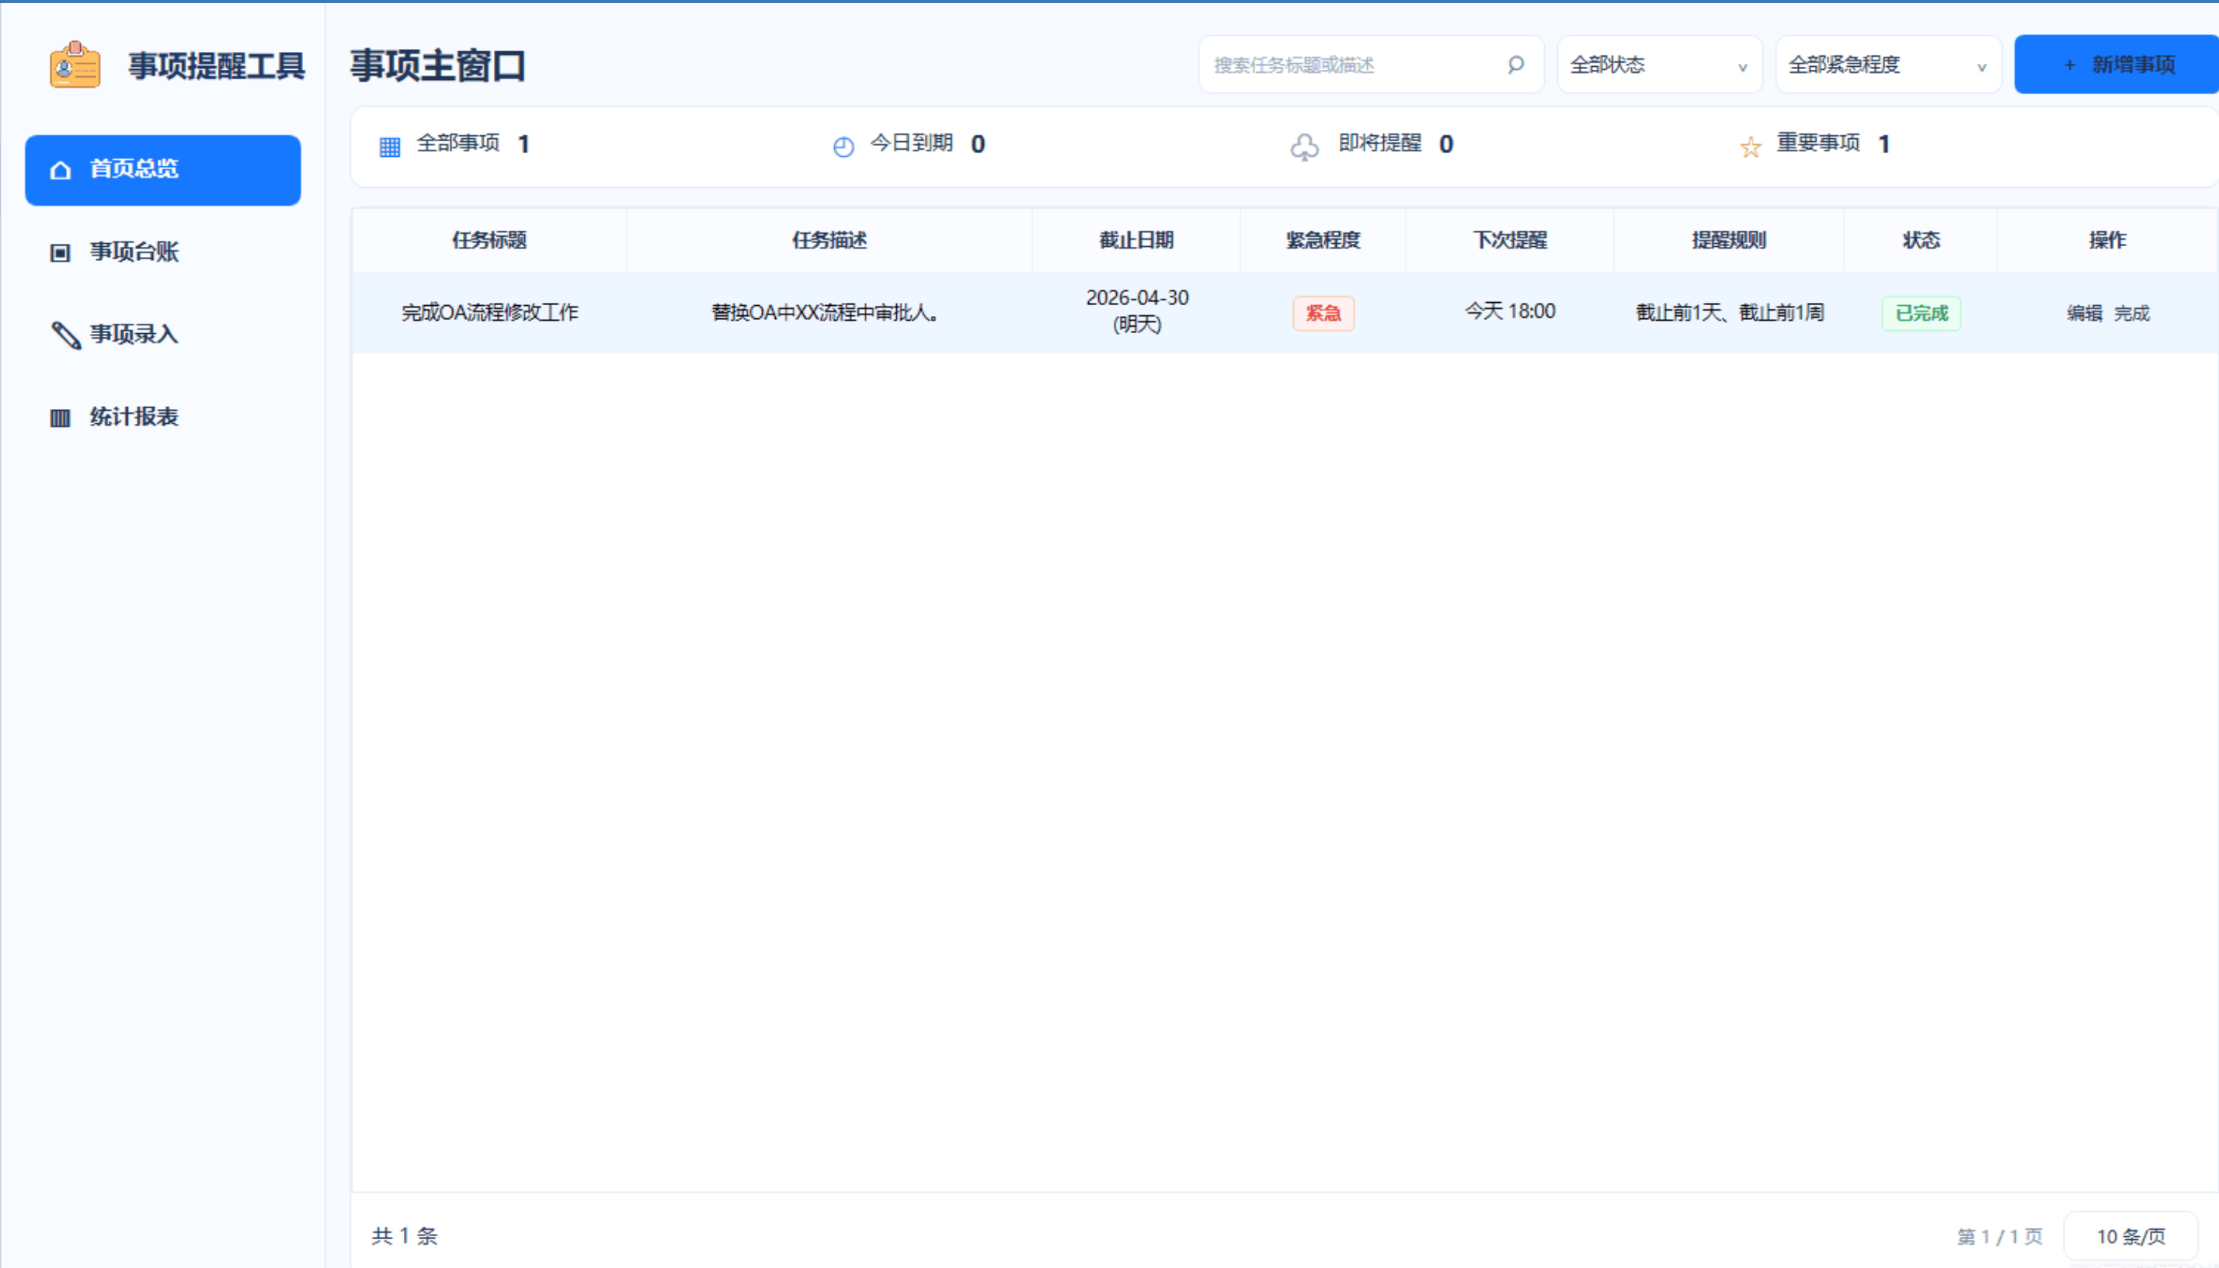Viewport: 2219px width, 1268px height.
Task: Click the 操作 column header
Action: pyautogui.click(x=2107, y=241)
